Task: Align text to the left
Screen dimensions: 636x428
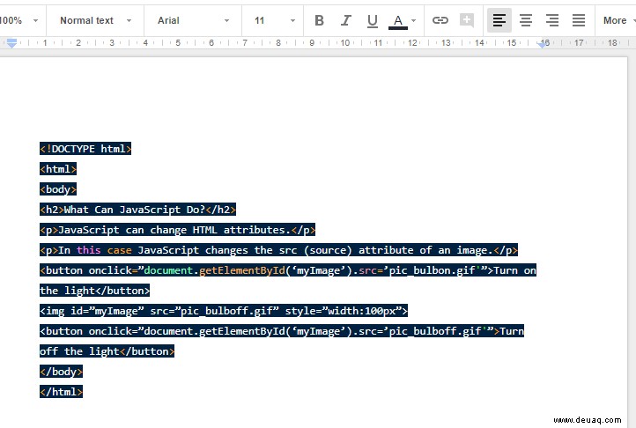Action: 499,20
